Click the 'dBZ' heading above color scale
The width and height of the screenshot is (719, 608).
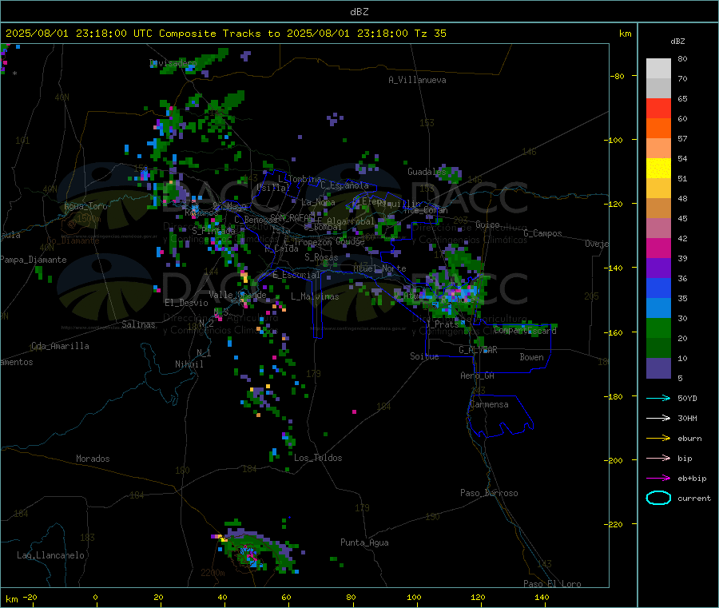[677, 42]
